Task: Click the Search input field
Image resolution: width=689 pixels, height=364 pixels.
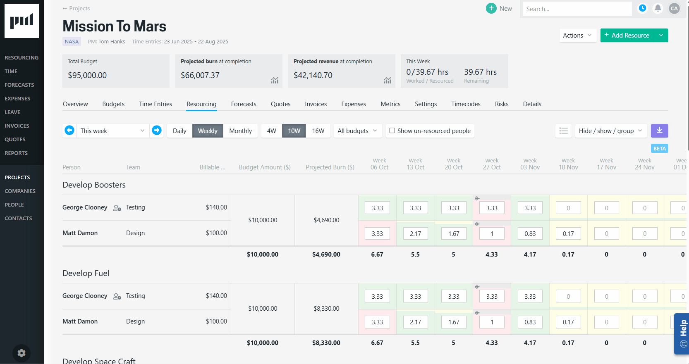Action: pyautogui.click(x=577, y=9)
